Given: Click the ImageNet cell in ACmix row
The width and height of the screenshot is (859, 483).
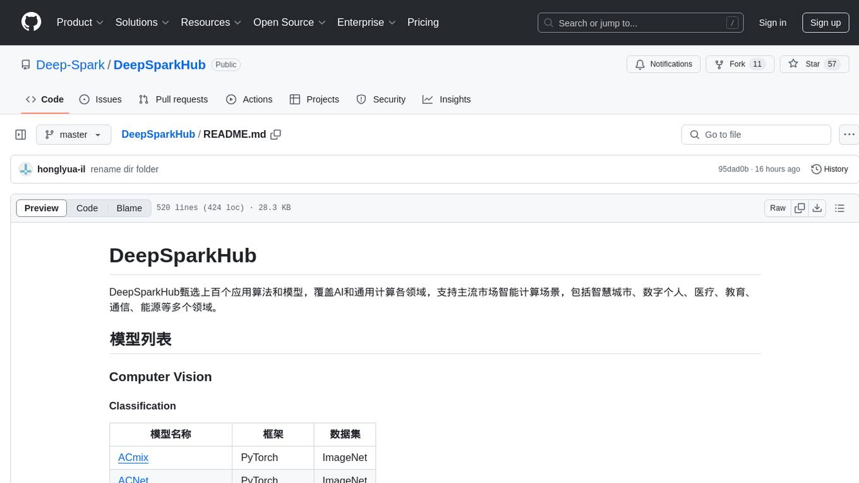Looking at the screenshot, I should click(x=345, y=457).
